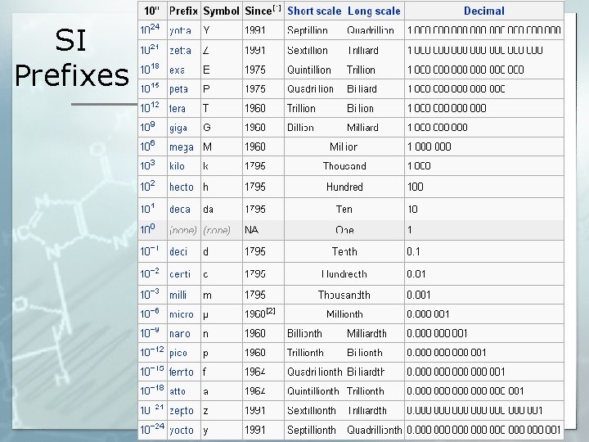Viewport: 589px width, 442px height.
Task: Select the "Hundred" cell in hecto row
Action: pos(344,187)
